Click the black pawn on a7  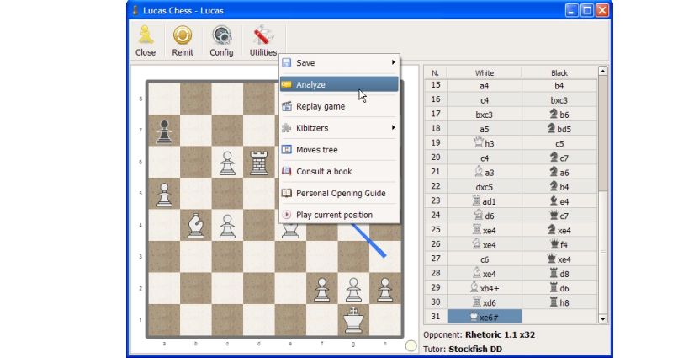pyautogui.click(x=164, y=131)
